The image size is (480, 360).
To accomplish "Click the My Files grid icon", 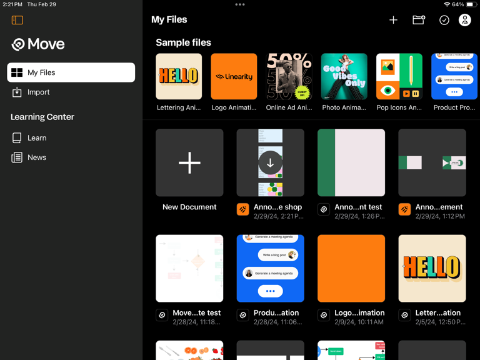I will tap(17, 72).
